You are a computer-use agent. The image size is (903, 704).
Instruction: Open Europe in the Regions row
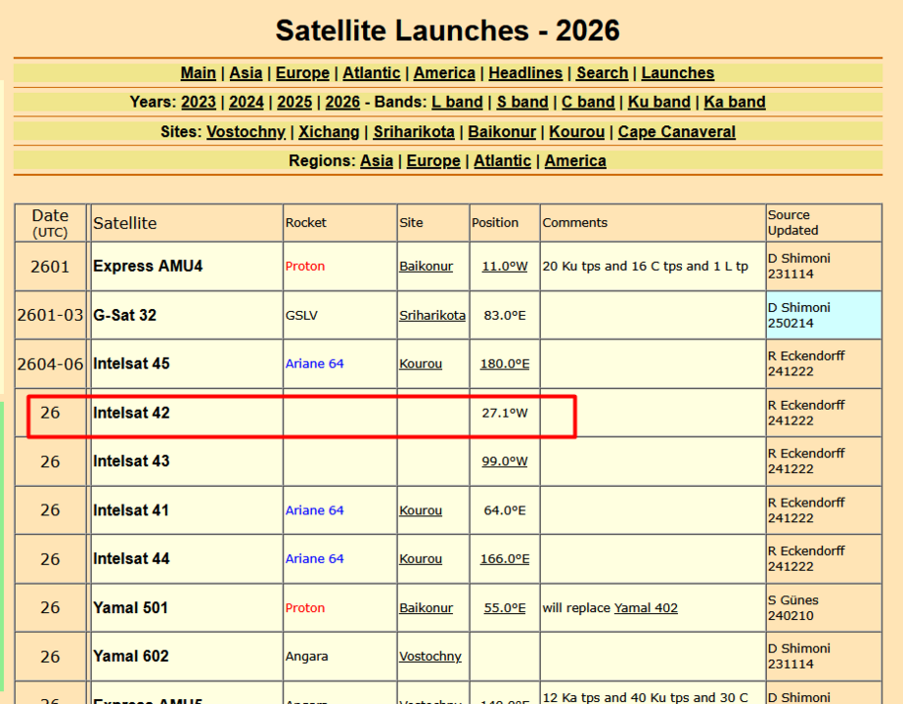pyautogui.click(x=433, y=160)
